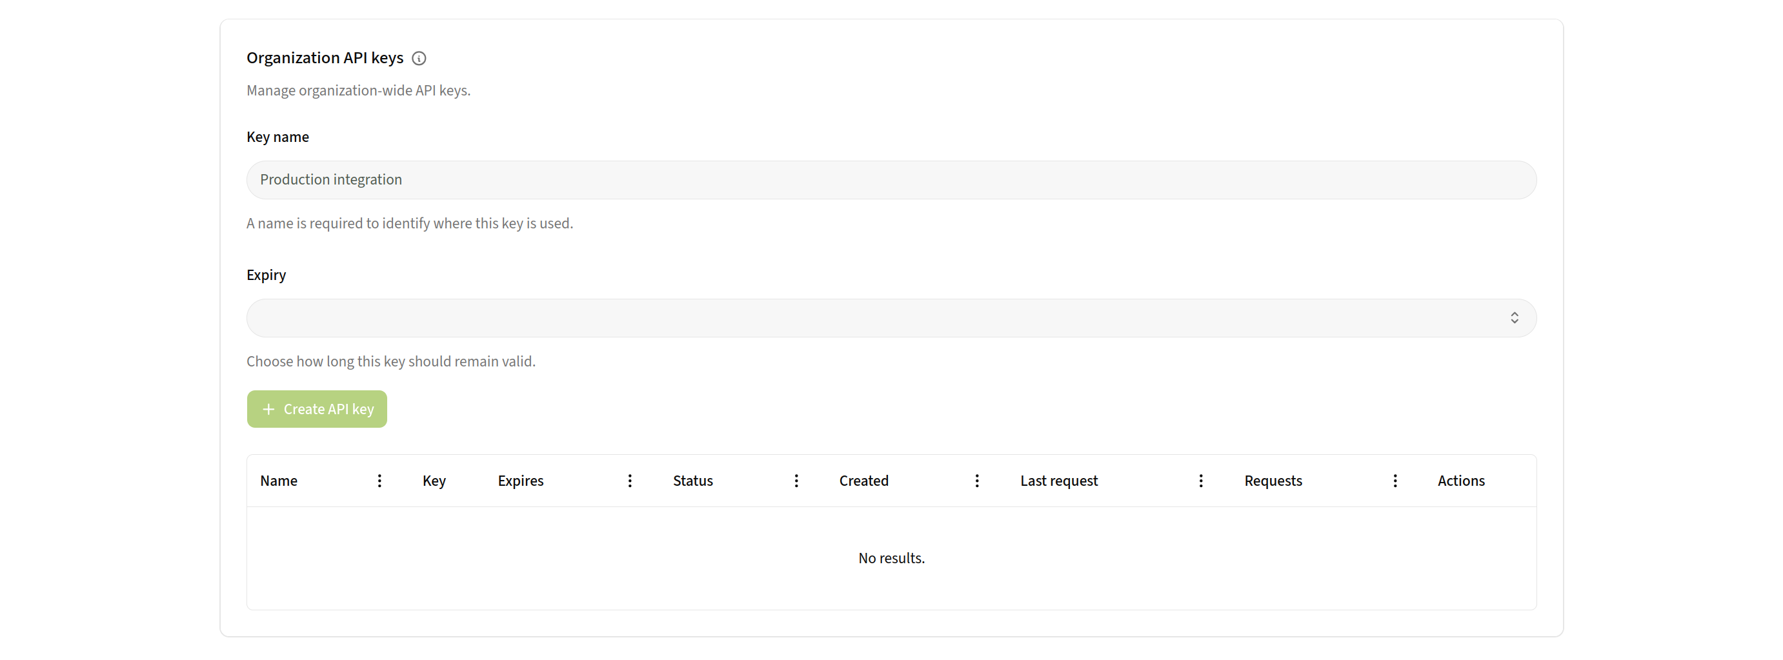The height and width of the screenshot is (660, 1783).
Task: Click the 'Choose how long' helper text
Action: click(391, 361)
